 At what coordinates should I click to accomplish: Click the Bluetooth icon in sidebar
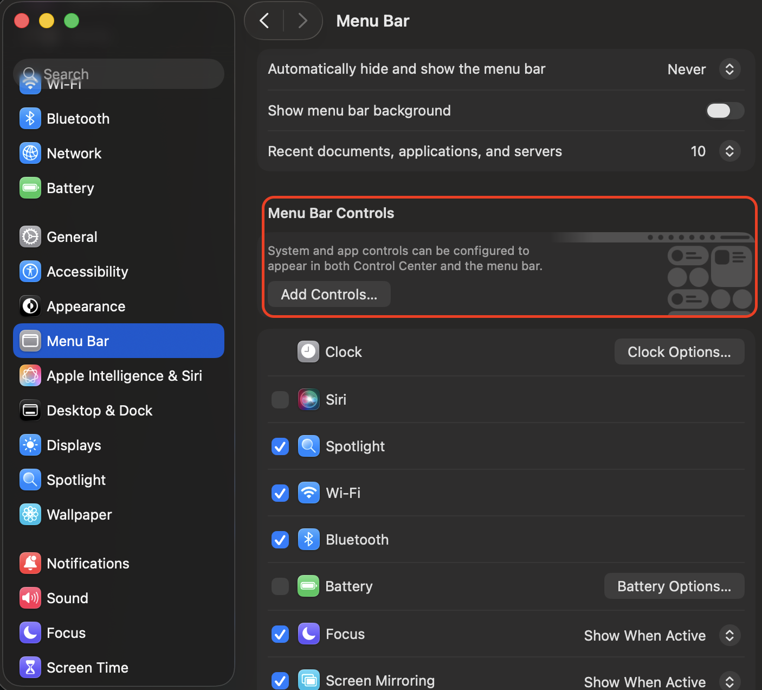point(30,118)
